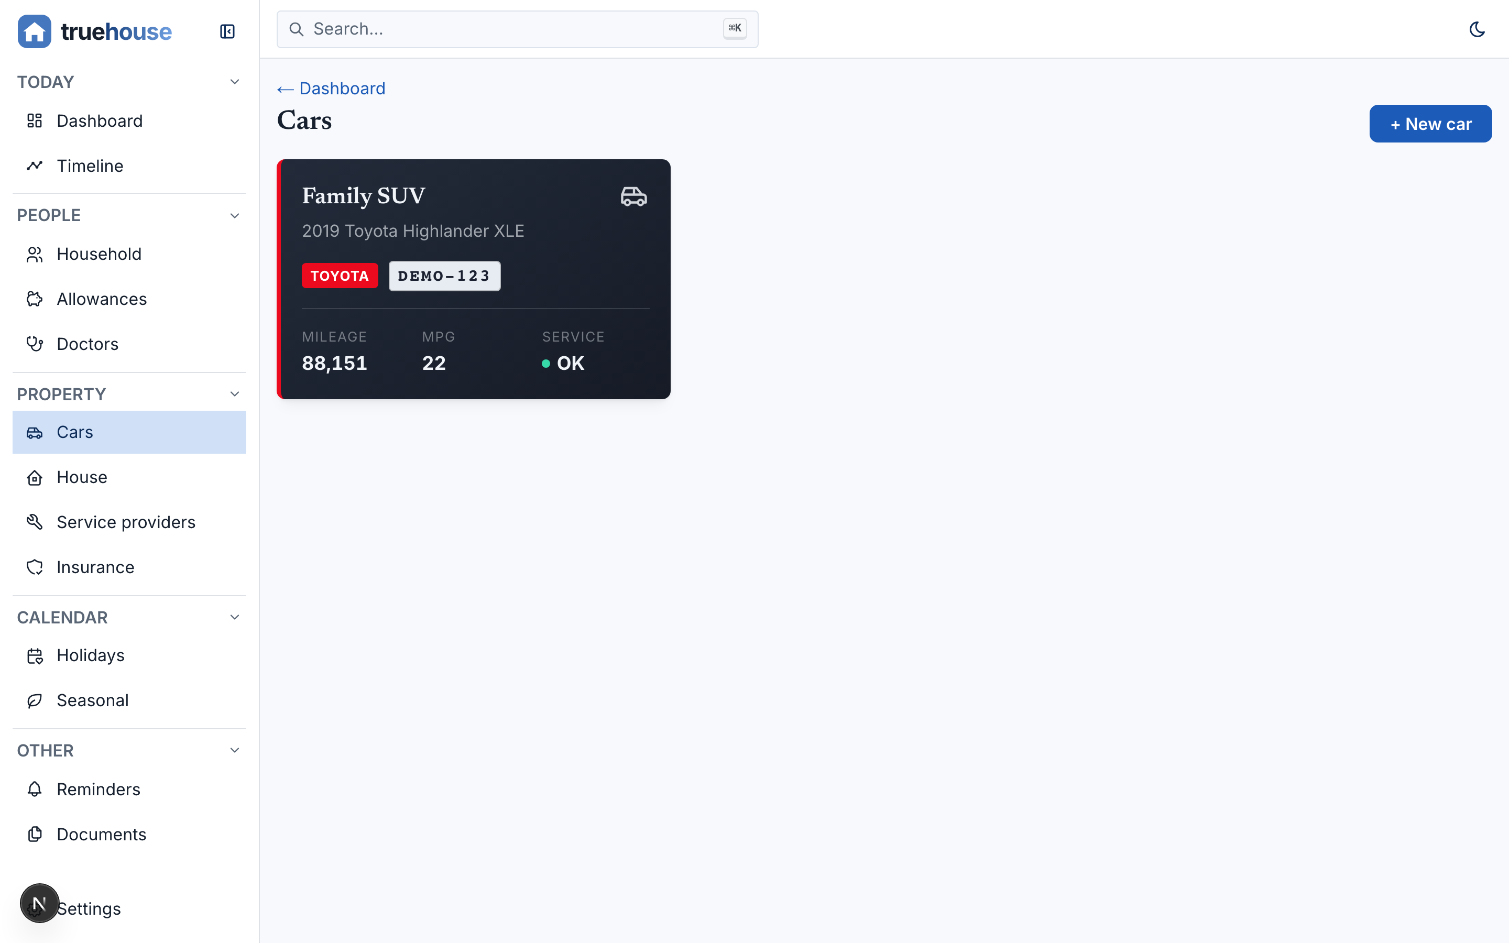Viewport: 1509px width, 943px height.
Task: Collapse the TODAY section chevron
Action: (x=234, y=82)
